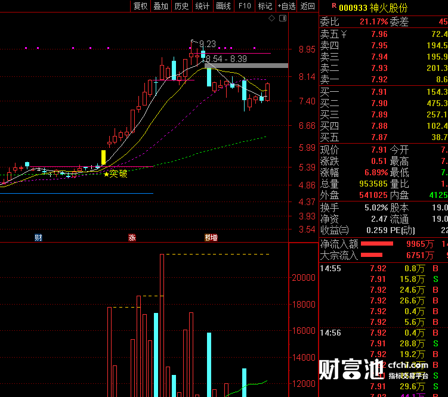Open the 复权 toolbar option

[x=141, y=6]
